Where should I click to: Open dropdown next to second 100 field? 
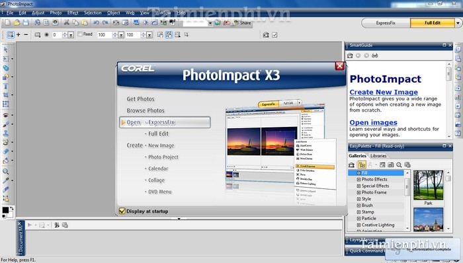click(x=149, y=35)
